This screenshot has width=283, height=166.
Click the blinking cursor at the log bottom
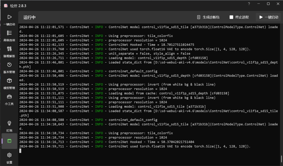(x=20, y=151)
